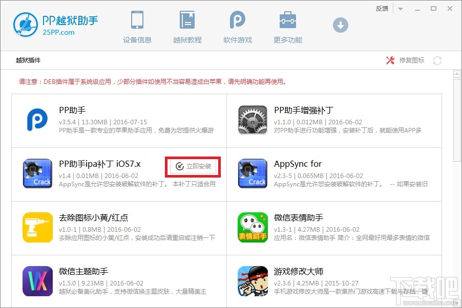Click the blue PP助手 app icon
The image size is (462, 308).
click(x=37, y=118)
